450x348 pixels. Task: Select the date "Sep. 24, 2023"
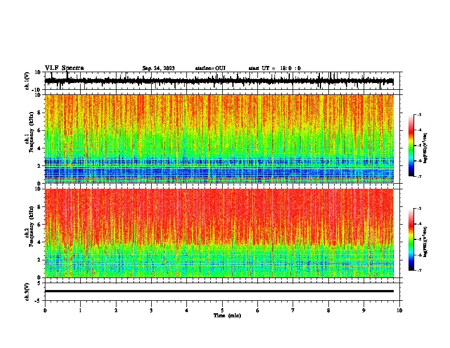coord(159,68)
